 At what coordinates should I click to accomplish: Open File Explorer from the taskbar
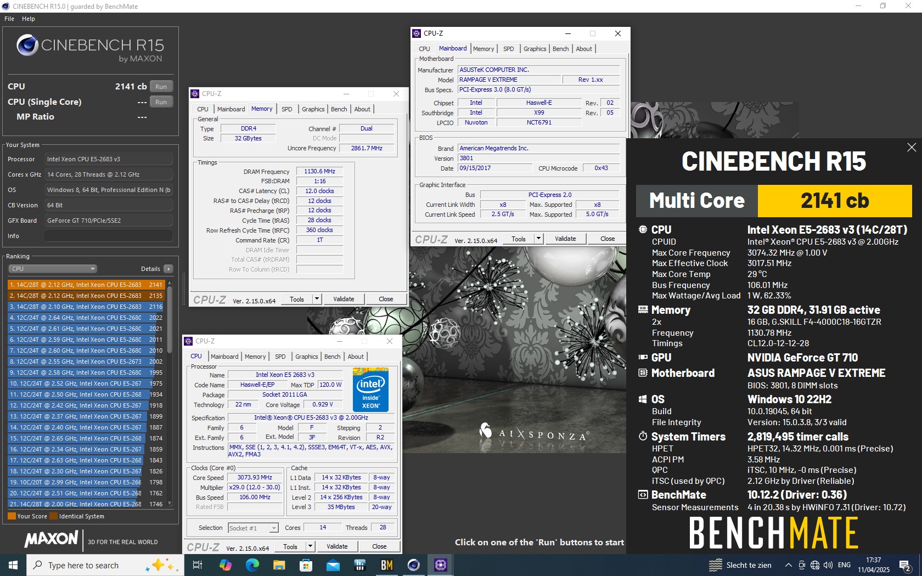279,565
